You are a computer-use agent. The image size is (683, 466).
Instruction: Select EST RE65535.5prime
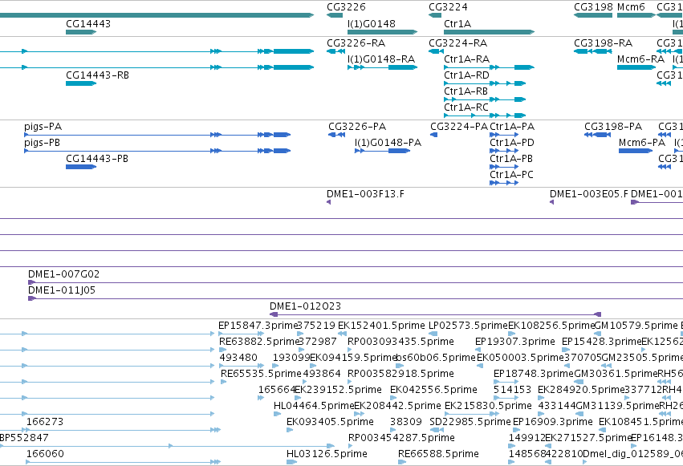point(261,374)
